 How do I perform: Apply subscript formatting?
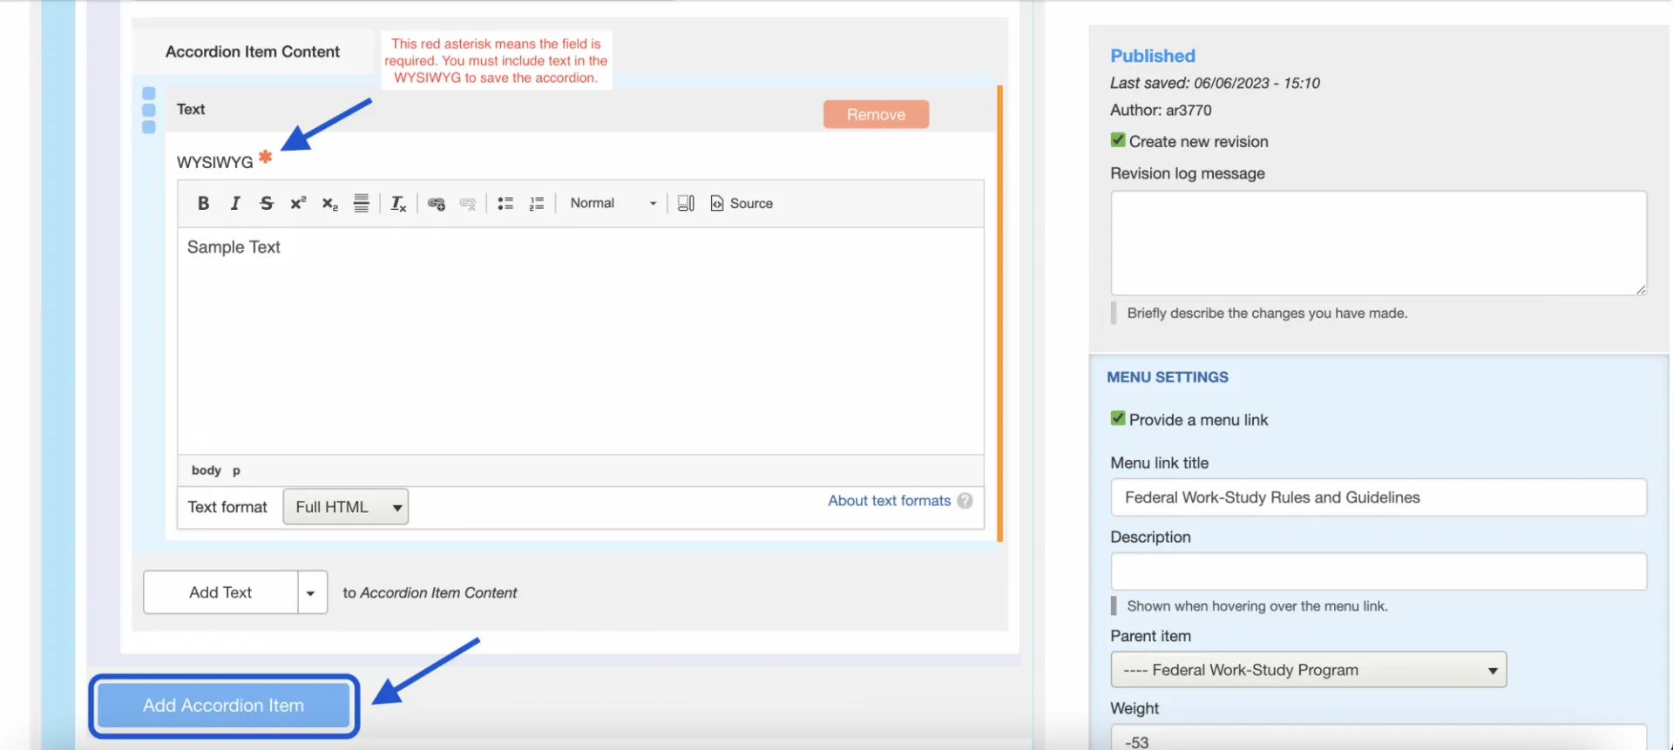click(329, 203)
